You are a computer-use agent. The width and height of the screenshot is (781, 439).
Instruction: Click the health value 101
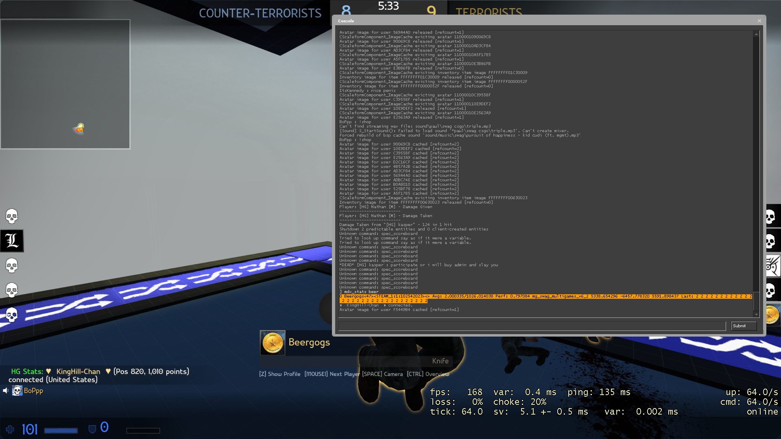pos(29,430)
